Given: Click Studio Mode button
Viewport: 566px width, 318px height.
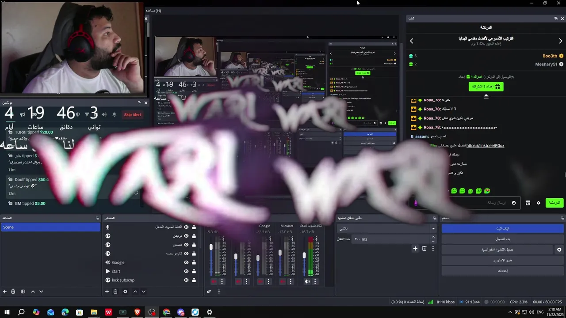Looking at the screenshot, I should pos(503,260).
